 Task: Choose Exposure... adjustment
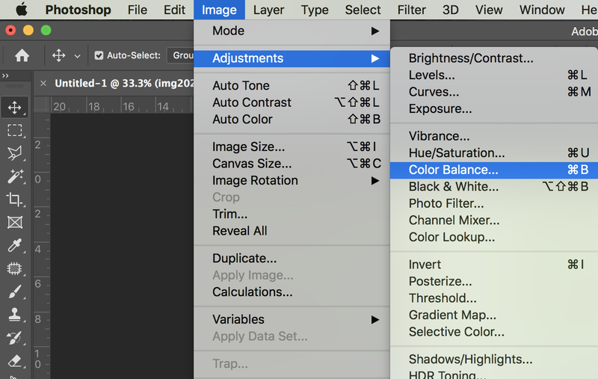pos(494,108)
